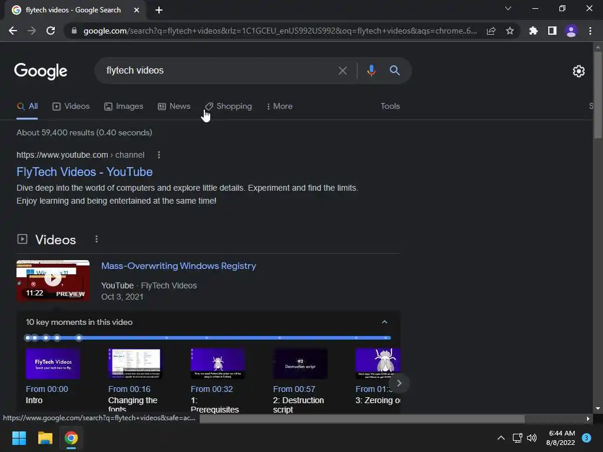Switch to the News results tab
Viewport: 603px width, 452px height.
click(174, 107)
